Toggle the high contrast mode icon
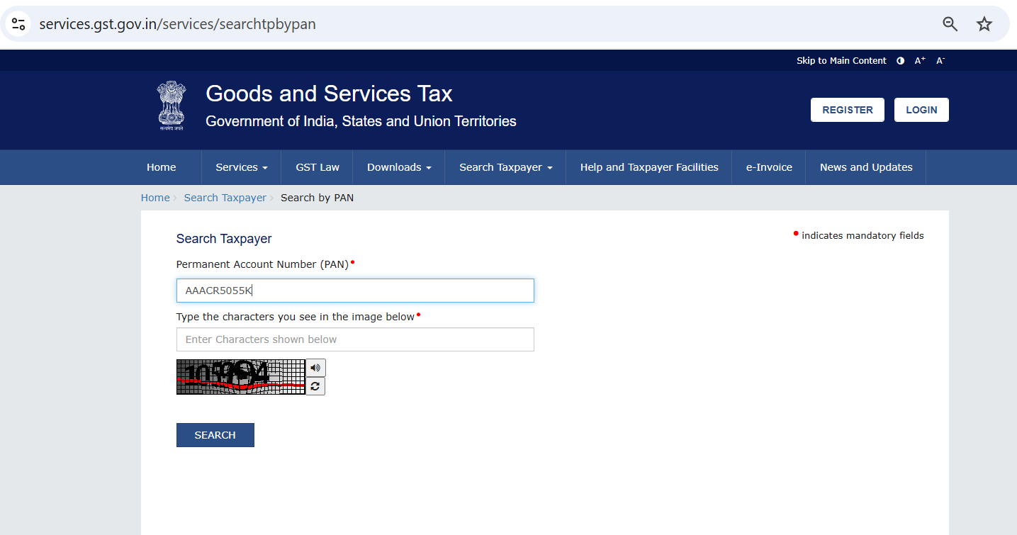The image size is (1017, 535). pos(900,61)
